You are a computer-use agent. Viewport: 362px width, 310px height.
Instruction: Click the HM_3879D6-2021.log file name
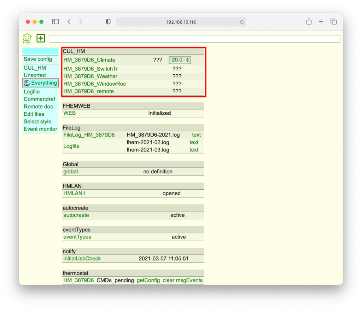[153, 135]
